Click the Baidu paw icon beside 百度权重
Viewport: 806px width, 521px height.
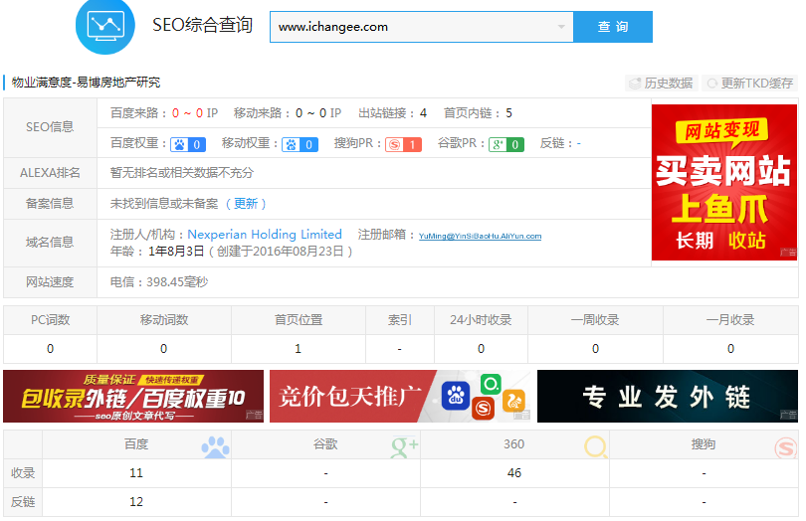(180, 144)
